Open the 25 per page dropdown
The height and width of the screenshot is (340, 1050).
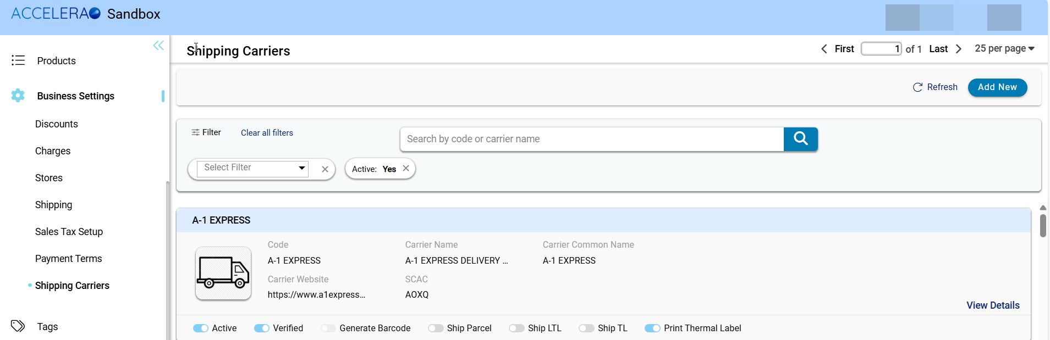click(x=1004, y=48)
